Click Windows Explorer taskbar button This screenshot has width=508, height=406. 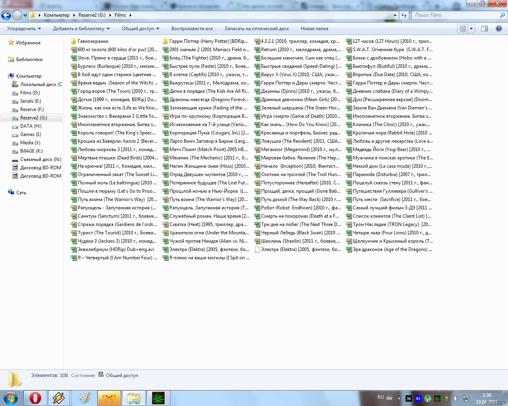pyautogui.click(x=133, y=398)
